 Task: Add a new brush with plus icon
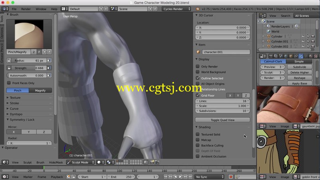click(44, 52)
